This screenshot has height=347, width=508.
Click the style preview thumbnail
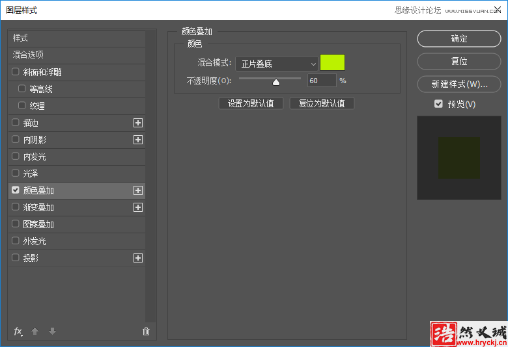(x=459, y=158)
